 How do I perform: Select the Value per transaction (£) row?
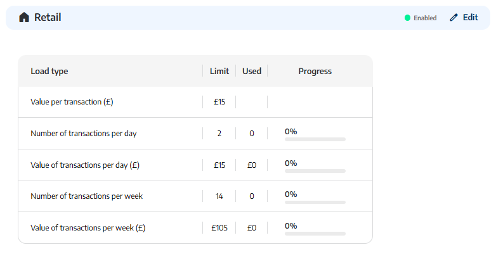pos(195,102)
